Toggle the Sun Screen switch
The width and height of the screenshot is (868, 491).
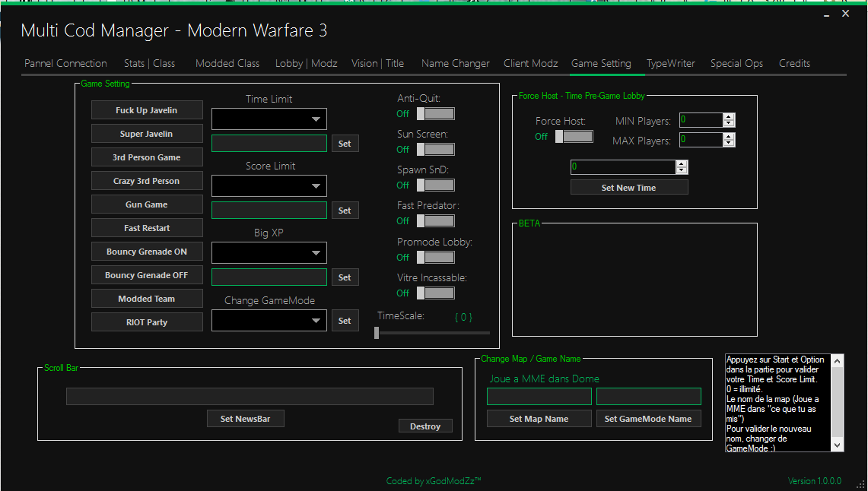(x=436, y=149)
